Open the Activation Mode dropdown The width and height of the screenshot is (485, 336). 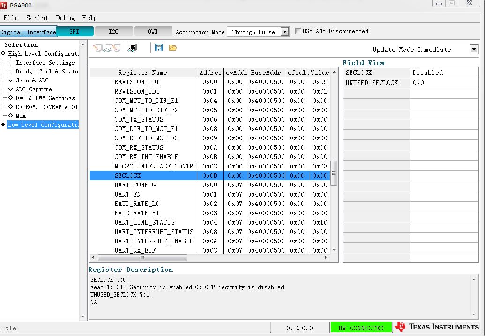[x=284, y=31]
